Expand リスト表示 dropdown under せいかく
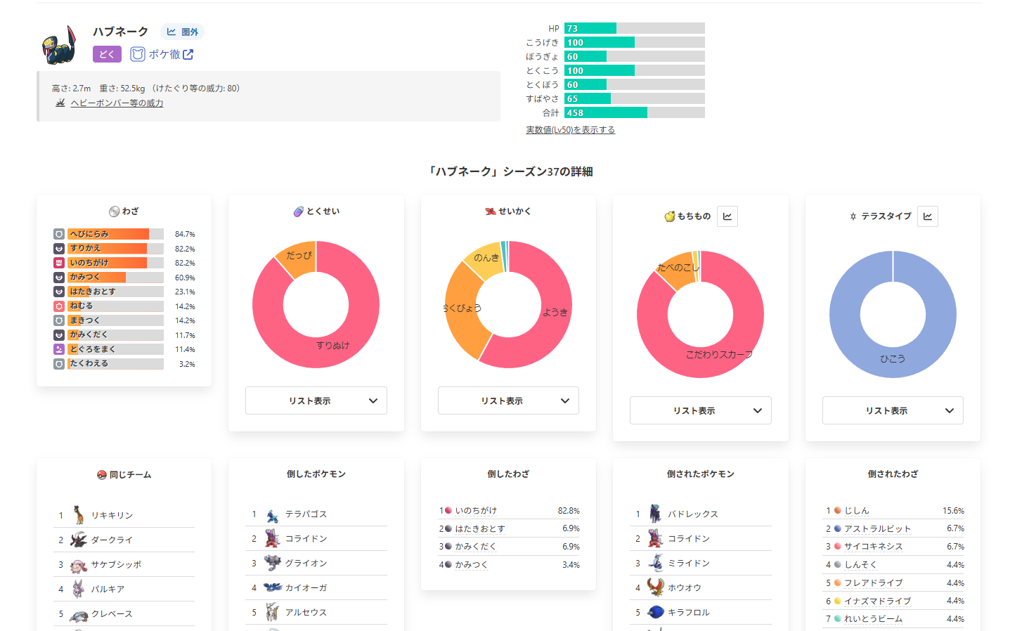Viewport: 1029px width, 631px height. (x=508, y=401)
